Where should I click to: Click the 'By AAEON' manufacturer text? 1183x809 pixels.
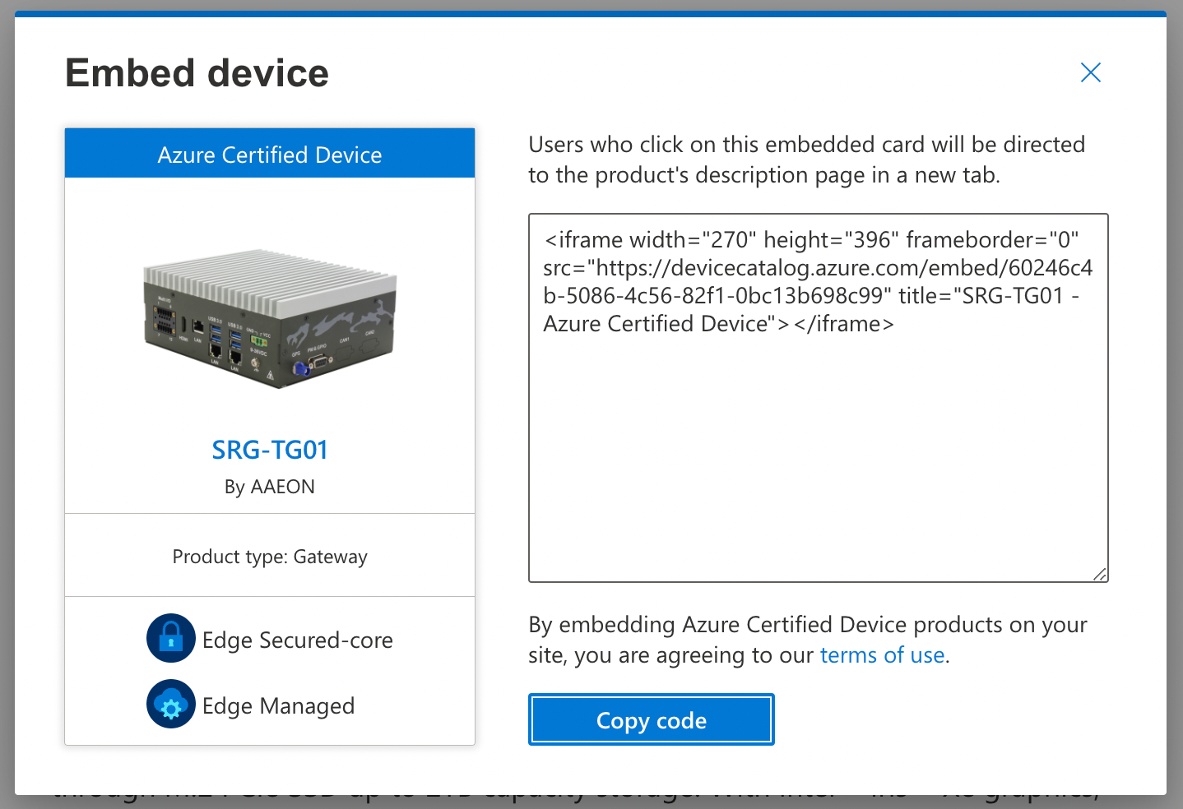[x=270, y=487]
